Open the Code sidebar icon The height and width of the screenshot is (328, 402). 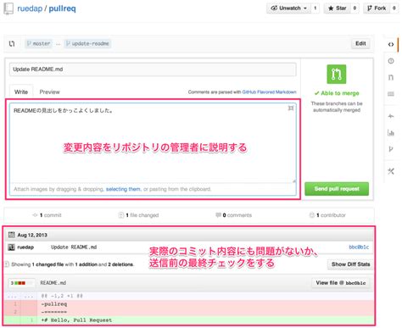391,44
